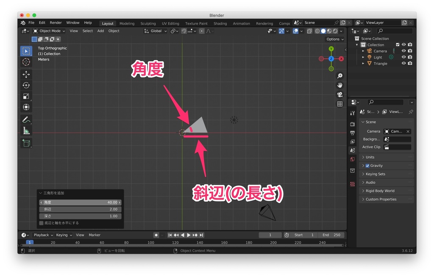Activate the Move tool
The height and width of the screenshot is (277, 434).
pos(26,74)
